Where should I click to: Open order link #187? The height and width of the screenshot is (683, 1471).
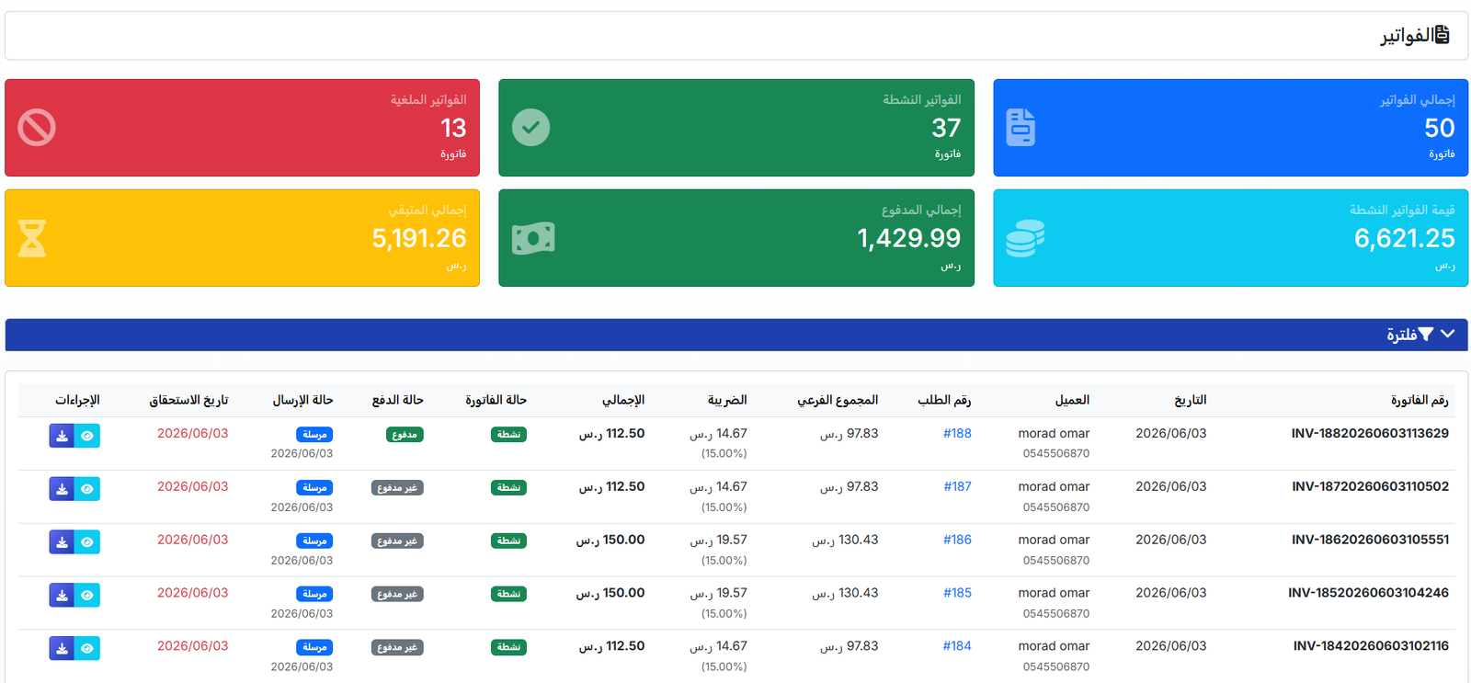click(x=957, y=486)
